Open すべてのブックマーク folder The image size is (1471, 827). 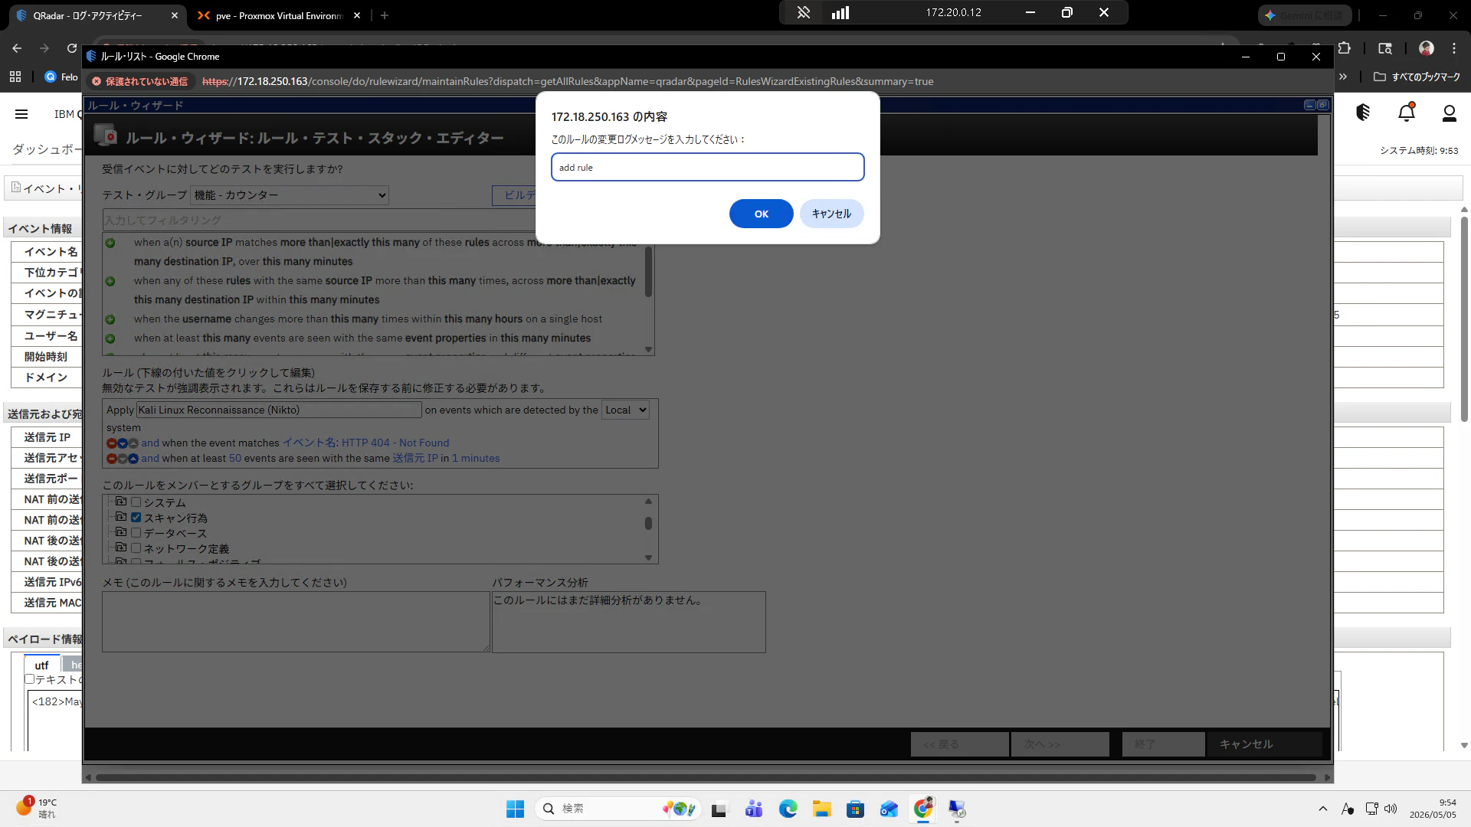click(1417, 77)
